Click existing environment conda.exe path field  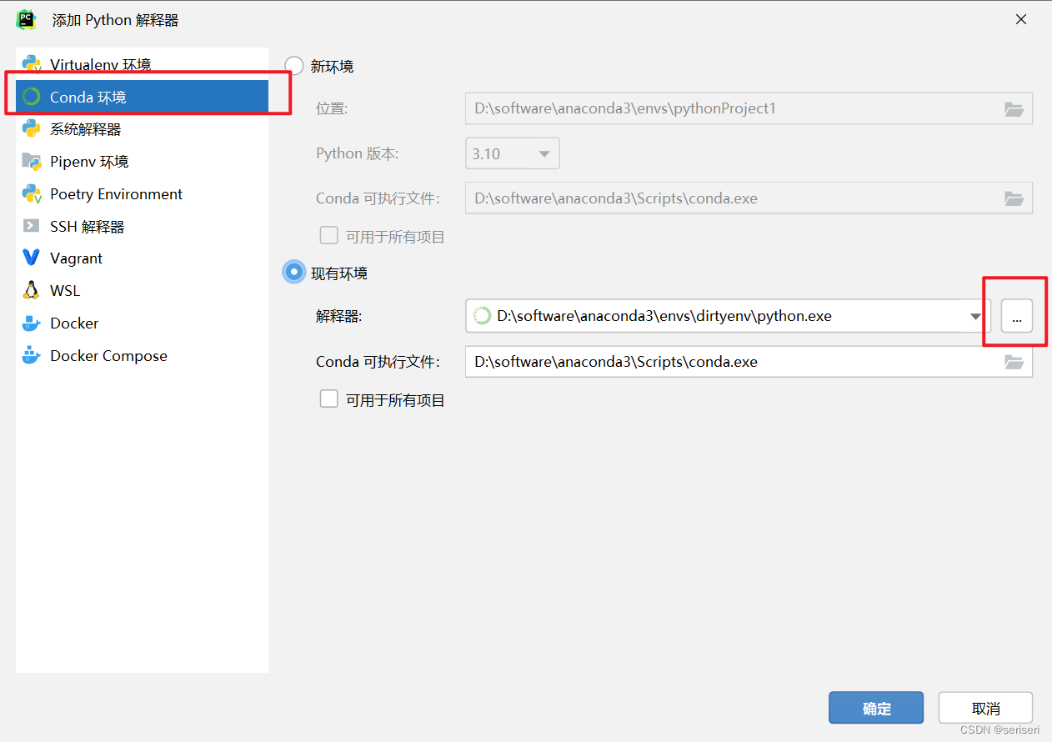pyautogui.click(x=749, y=362)
